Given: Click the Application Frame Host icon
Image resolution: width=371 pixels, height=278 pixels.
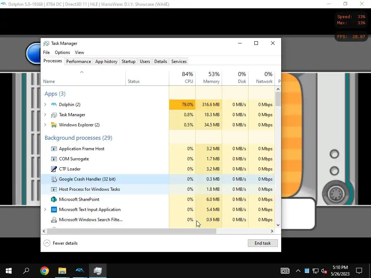Looking at the screenshot, I should click(x=54, y=149).
